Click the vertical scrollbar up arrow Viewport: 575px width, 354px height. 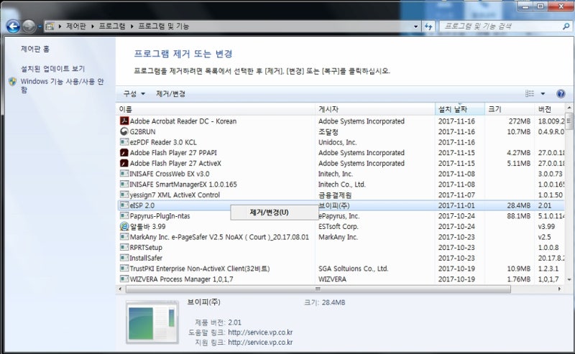[x=569, y=108]
